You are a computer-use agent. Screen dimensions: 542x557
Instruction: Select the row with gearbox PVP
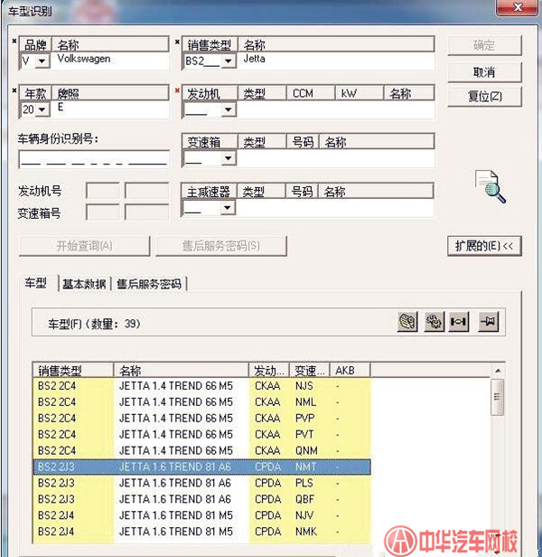pos(201,418)
